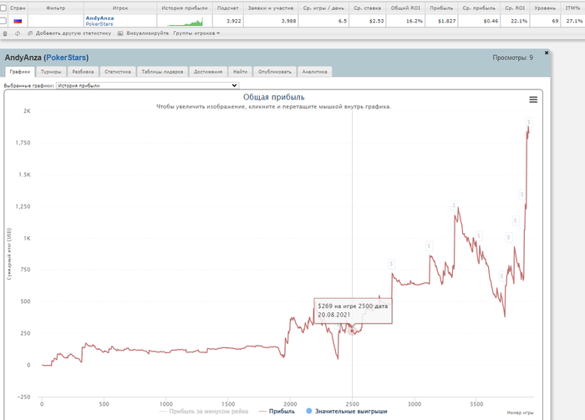Image resolution: width=585 pixels, height=420 pixels.
Task: Switch to the Графики tab
Action: coord(20,72)
